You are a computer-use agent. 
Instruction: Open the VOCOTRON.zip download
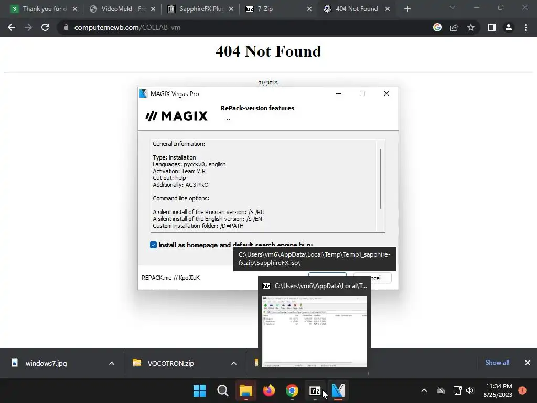(x=170, y=363)
